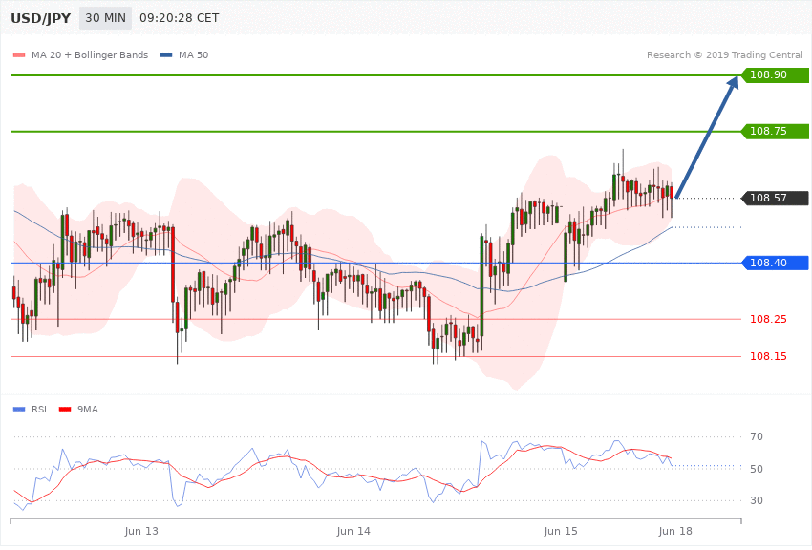Select the 108.90 resistance price tag
Viewport: 812px width, 550px height.
(x=775, y=75)
